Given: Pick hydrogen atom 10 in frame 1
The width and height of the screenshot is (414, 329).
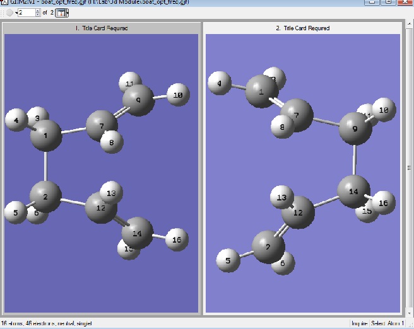Looking at the screenshot, I should pos(178,95).
